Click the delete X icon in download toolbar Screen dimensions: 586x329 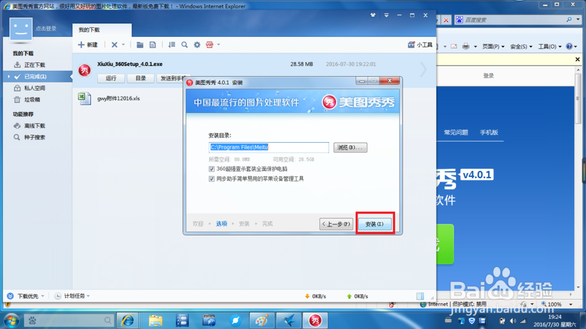(x=114, y=45)
